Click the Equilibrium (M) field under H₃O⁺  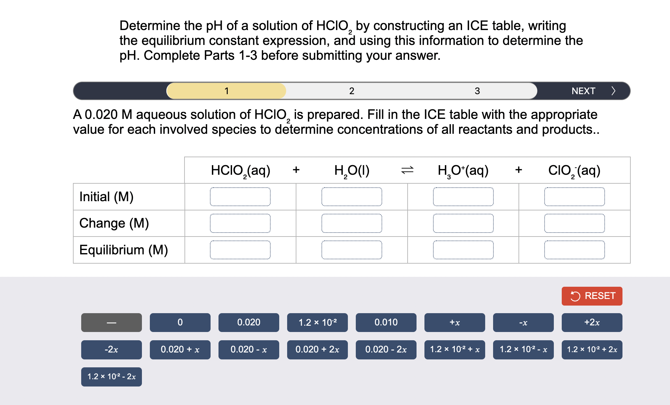coord(463,250)
